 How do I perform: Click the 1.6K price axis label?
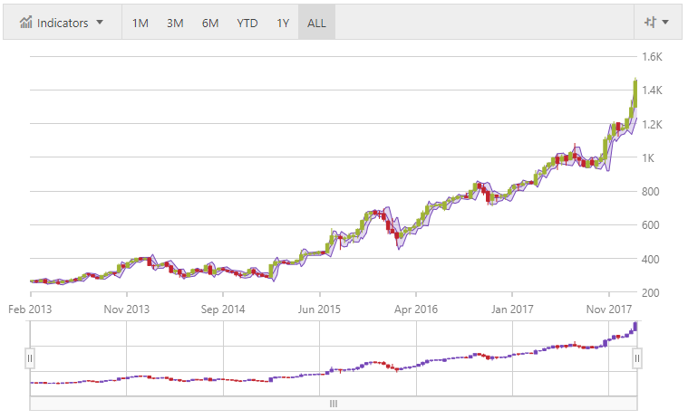pyautogui.click(x=652, y=56)
